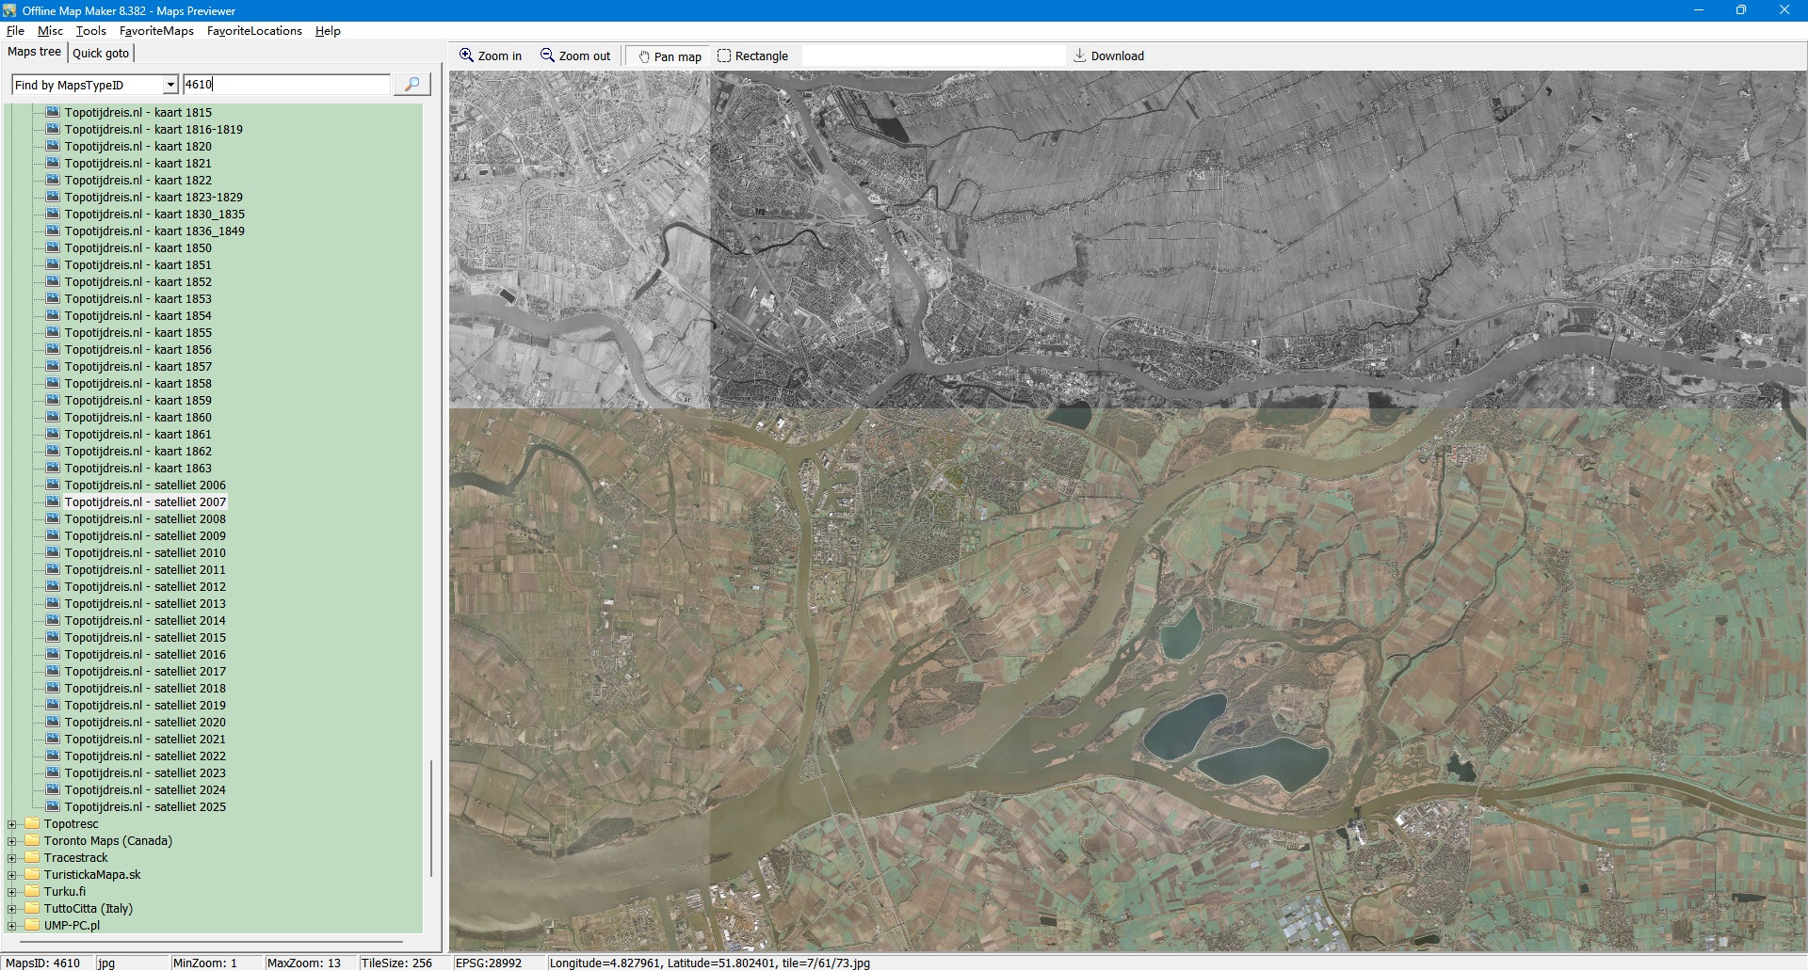
Task: Click the Zoom out magnifier icon
Action: click(547, 56)
